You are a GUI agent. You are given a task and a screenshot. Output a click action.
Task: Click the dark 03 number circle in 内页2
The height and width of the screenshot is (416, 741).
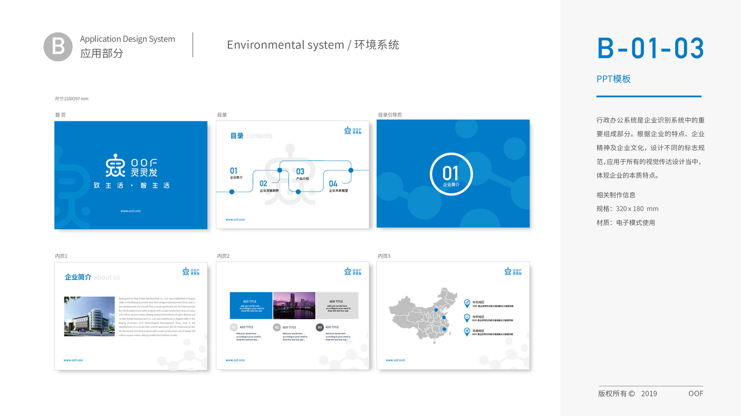pyautogui.click(x=320, y=327)
